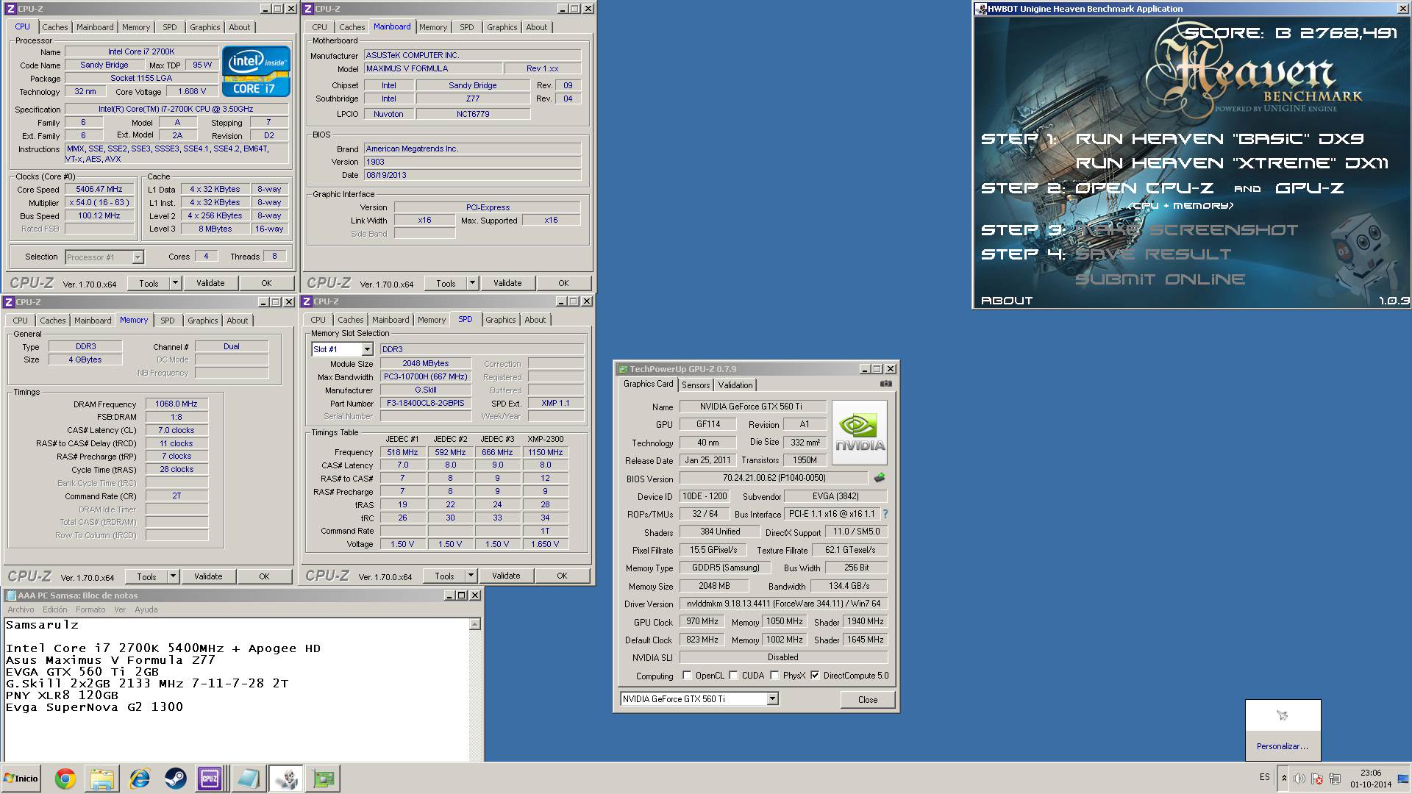Open the Caches tab in CPU window

[54, 27]
